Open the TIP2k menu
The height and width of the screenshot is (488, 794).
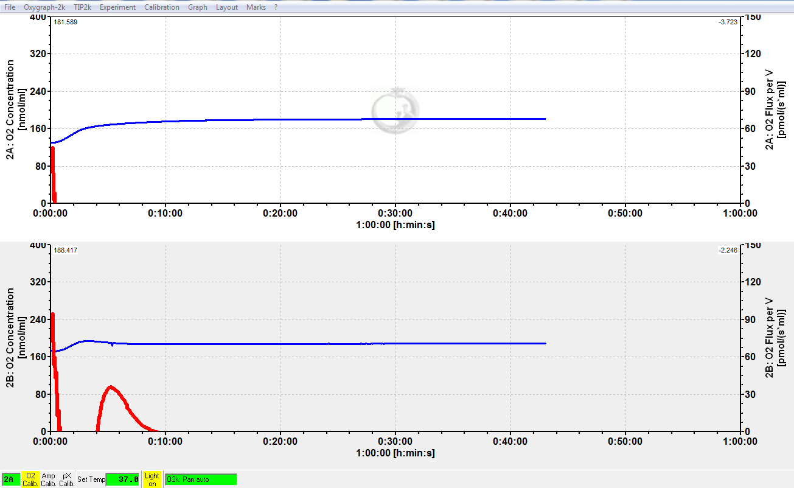[83, 7]
